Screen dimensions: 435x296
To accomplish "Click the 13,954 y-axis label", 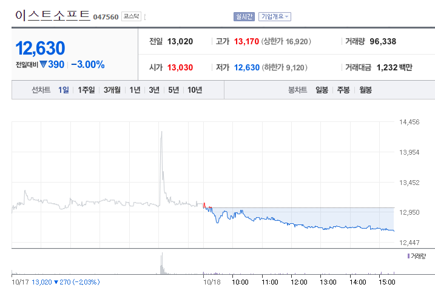I will (x=409, y=152).
